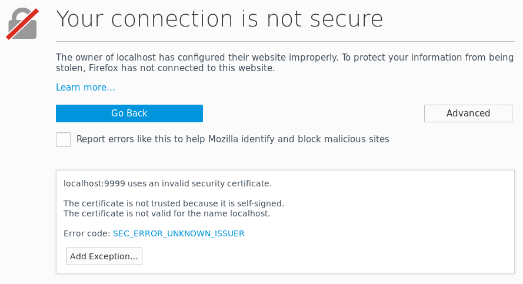
Task: Open the Learn more link
Action: point(85,88)
